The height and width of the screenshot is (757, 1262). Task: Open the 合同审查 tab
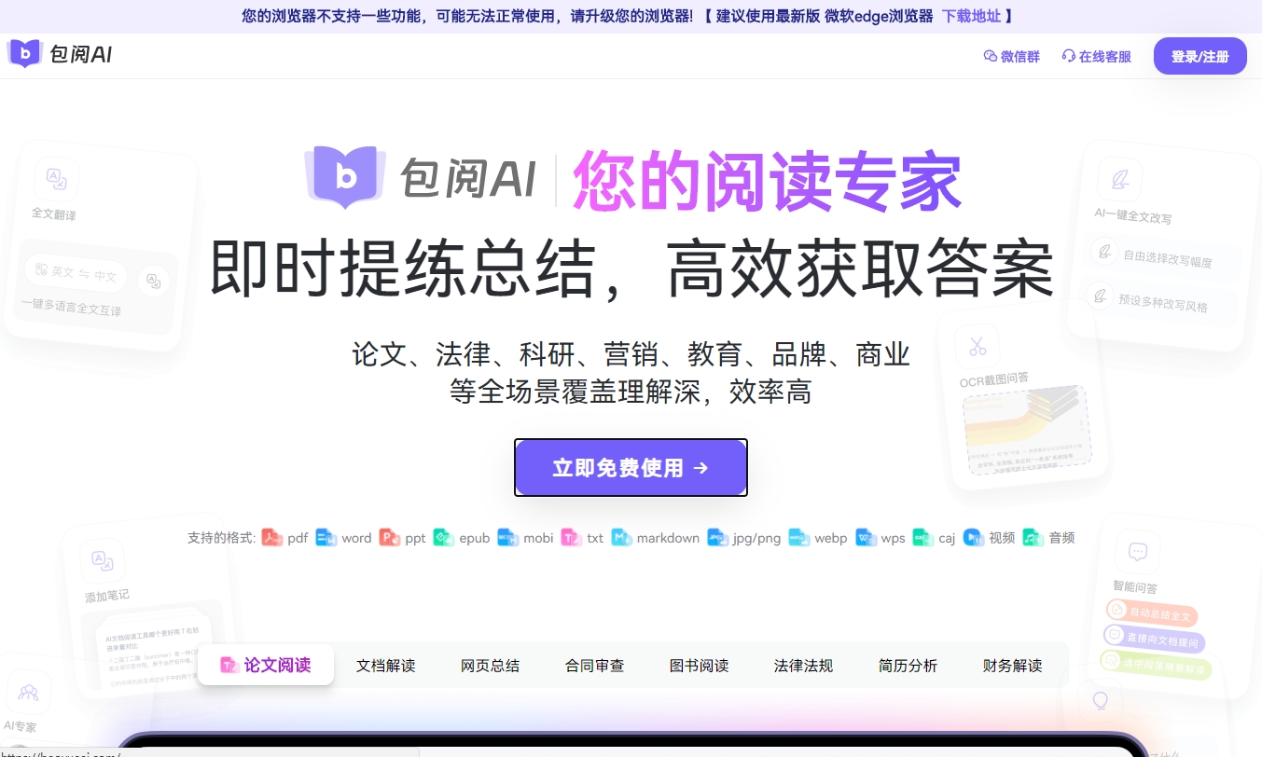pyautogui.click(x=595, y=666)
